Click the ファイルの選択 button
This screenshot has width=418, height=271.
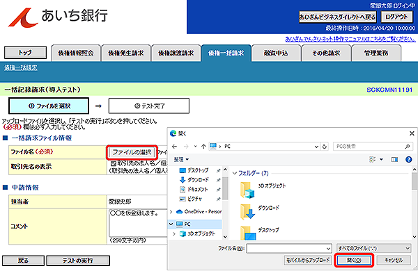(132, 152)
